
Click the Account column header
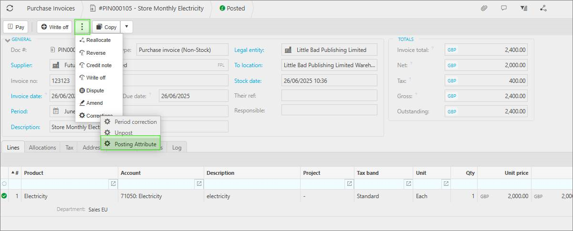coord(161,173)
